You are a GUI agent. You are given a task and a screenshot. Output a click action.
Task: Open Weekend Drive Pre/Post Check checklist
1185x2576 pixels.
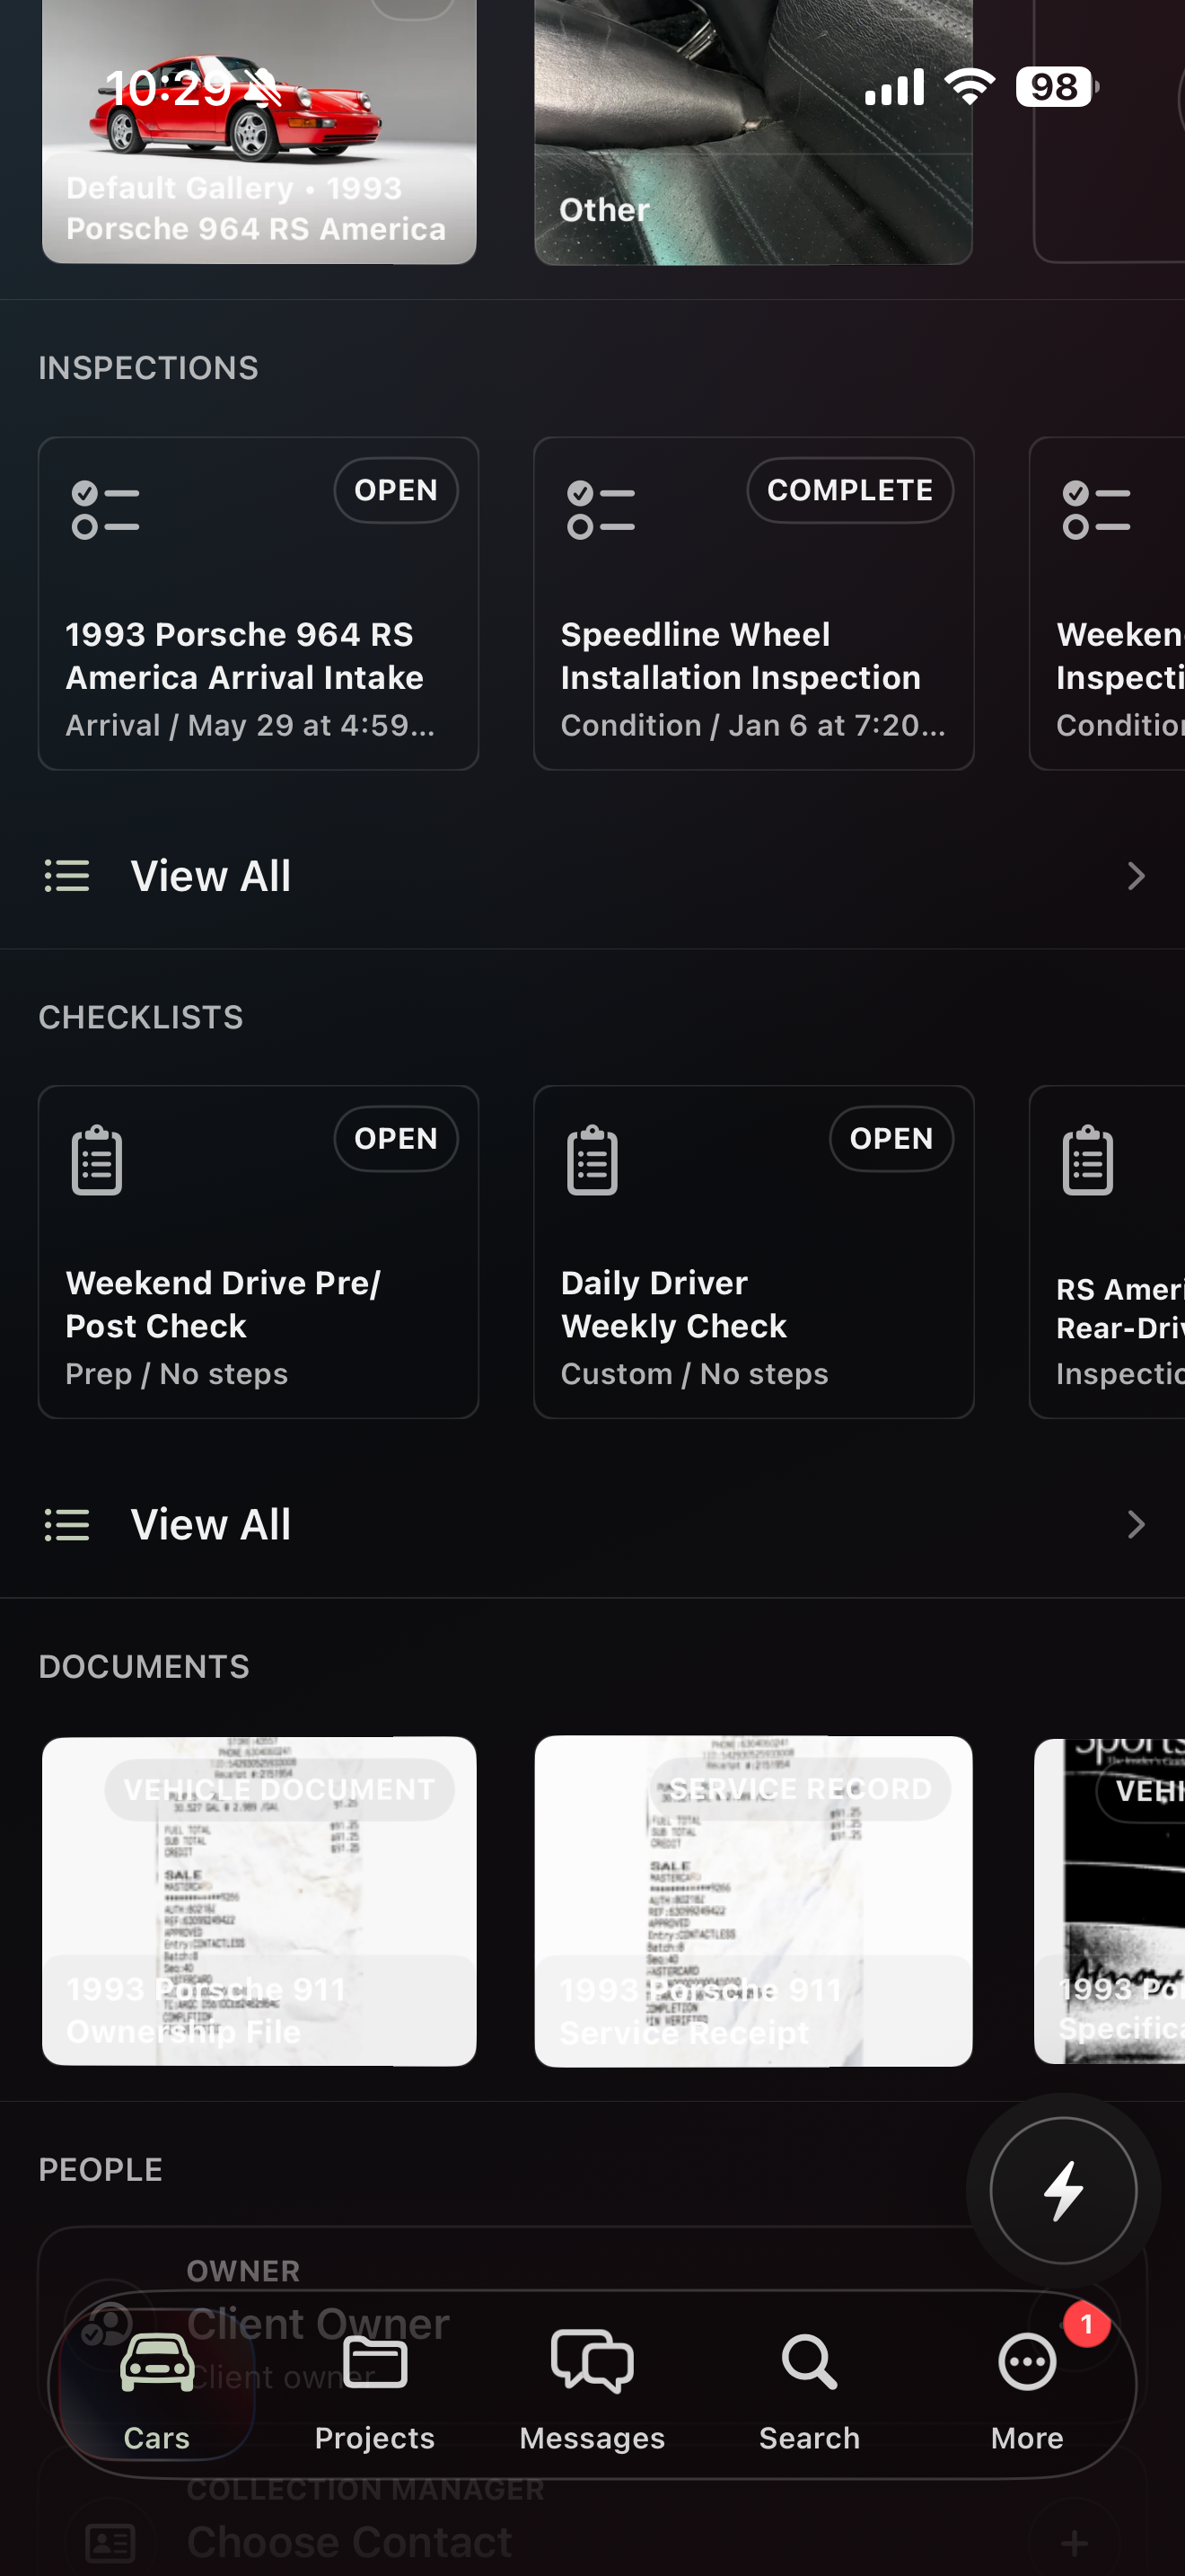coord(259,1251)
